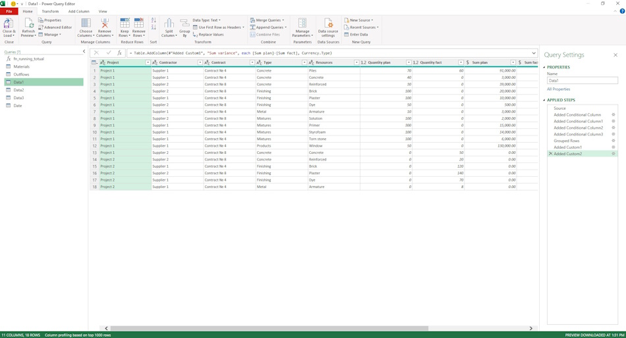The width and height of the screenshot is (626, 338).
Task: Collapse the Queries pane
Action: [84, 51]
